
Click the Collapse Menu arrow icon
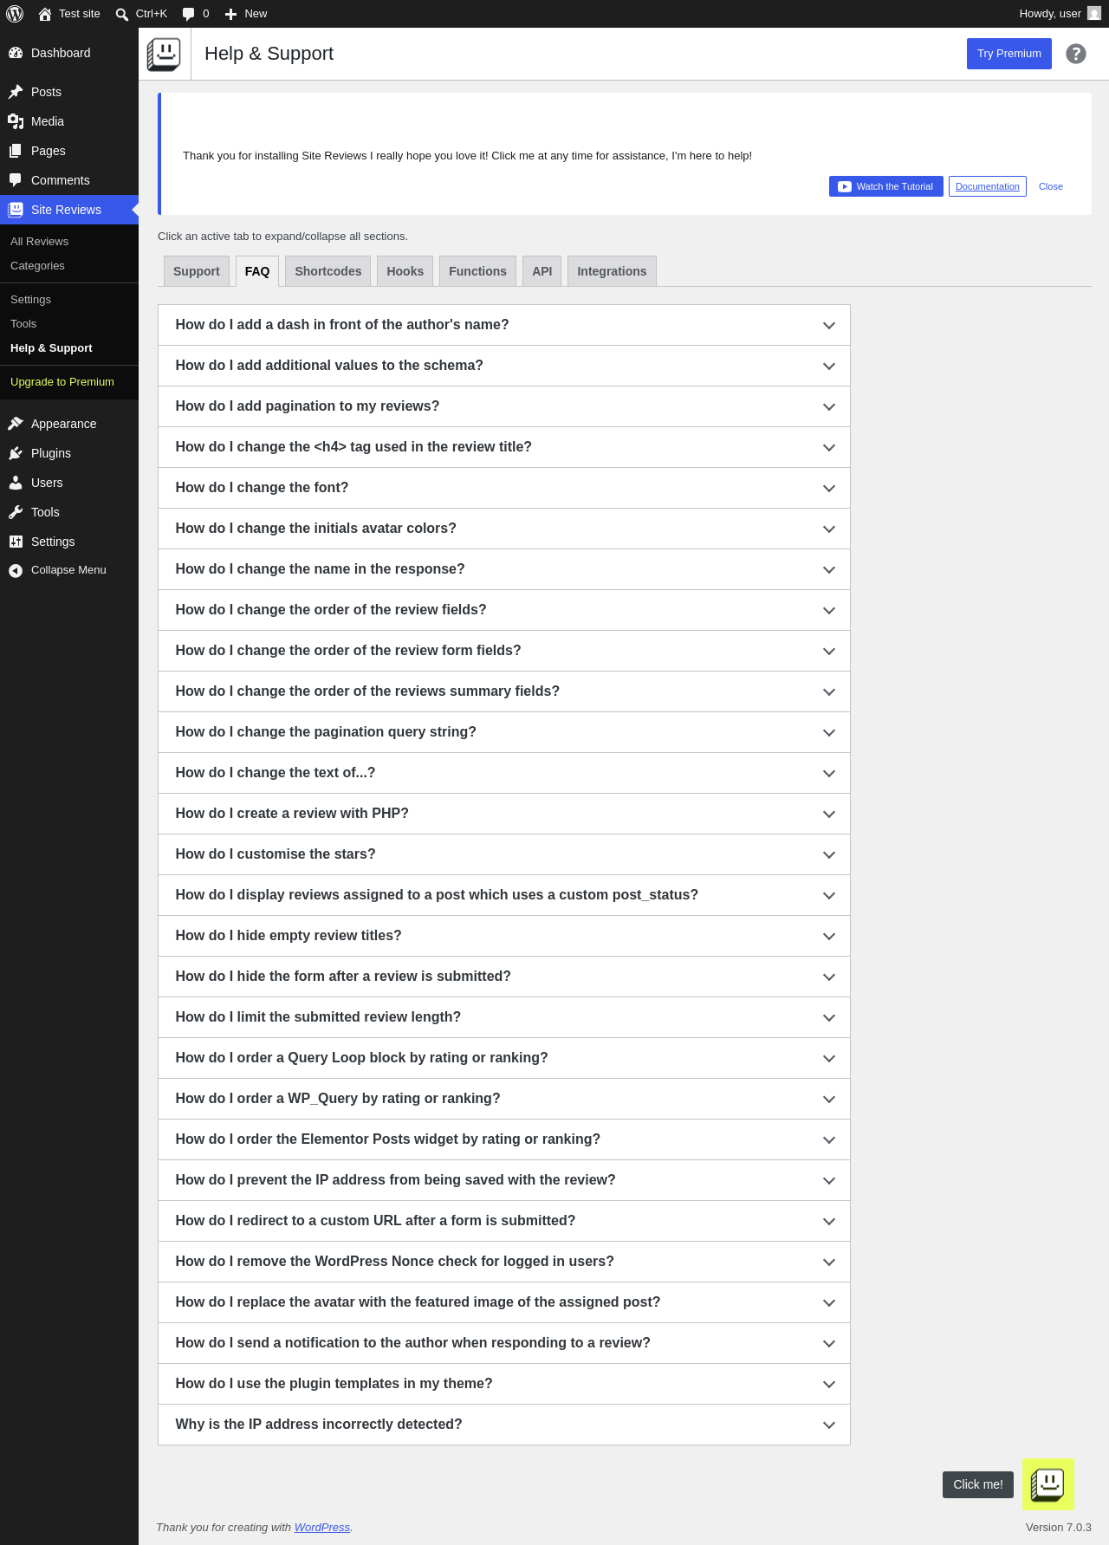coord(16,570)
